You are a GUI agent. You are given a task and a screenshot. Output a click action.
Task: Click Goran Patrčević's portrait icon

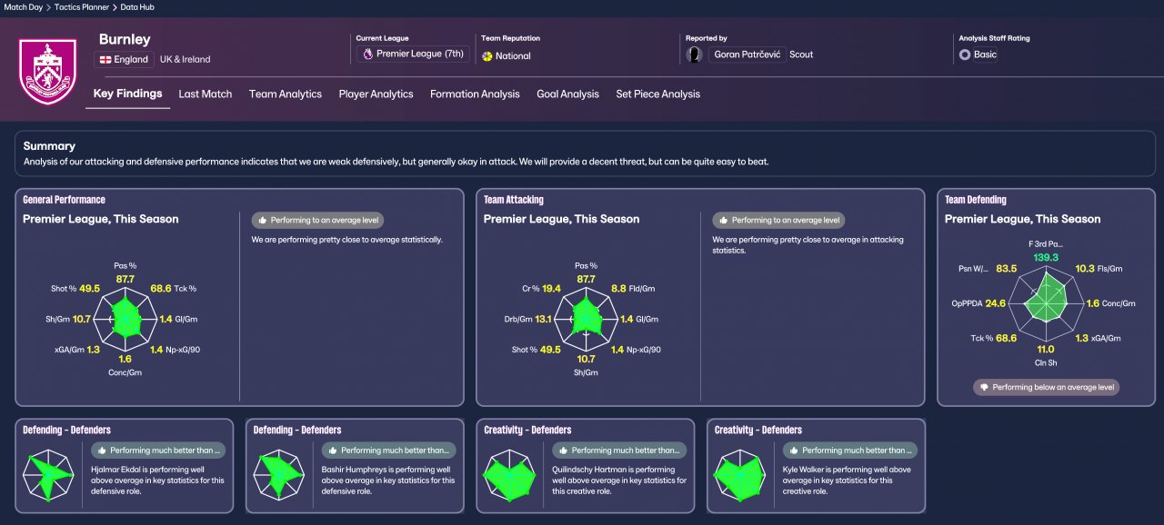(695, 54)
